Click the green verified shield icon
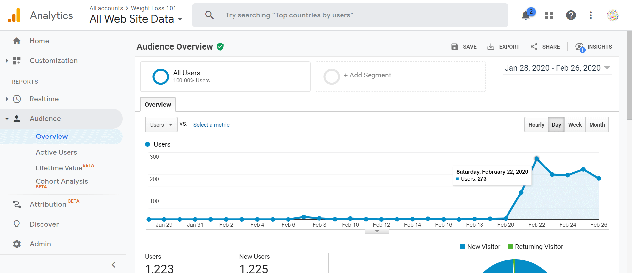This screenshot has width=632, height=273. tap(220, 47)
